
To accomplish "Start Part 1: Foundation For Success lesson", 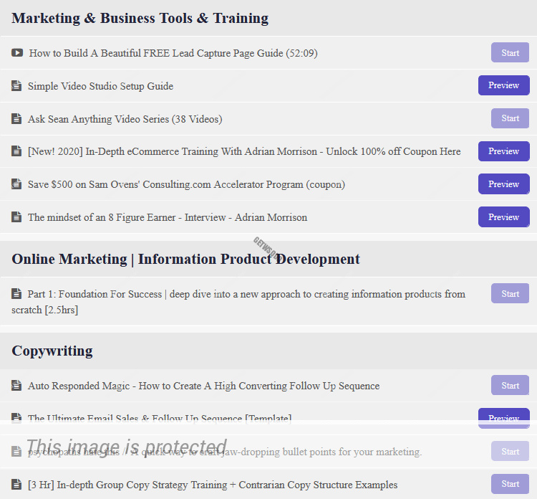I will click(x=510, y=293).
